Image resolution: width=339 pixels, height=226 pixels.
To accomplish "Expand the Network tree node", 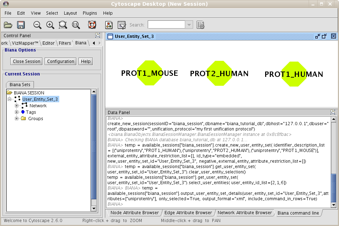I will 16,106.
